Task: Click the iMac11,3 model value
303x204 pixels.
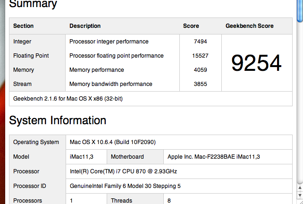Action: [83, 157]
